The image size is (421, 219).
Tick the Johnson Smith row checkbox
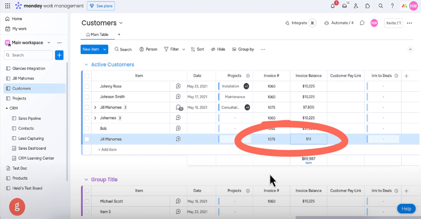pyautogui.click(x=87, y=97)
